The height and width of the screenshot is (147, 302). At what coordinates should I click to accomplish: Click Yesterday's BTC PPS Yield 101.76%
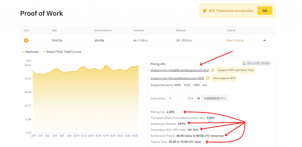tap(193, 130)
